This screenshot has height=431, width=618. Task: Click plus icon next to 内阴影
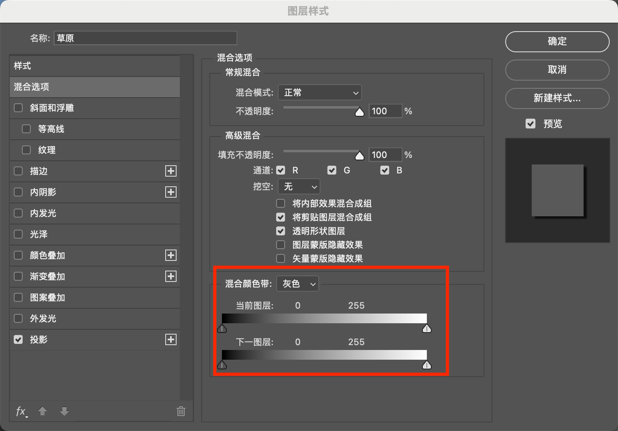[171, 192]
